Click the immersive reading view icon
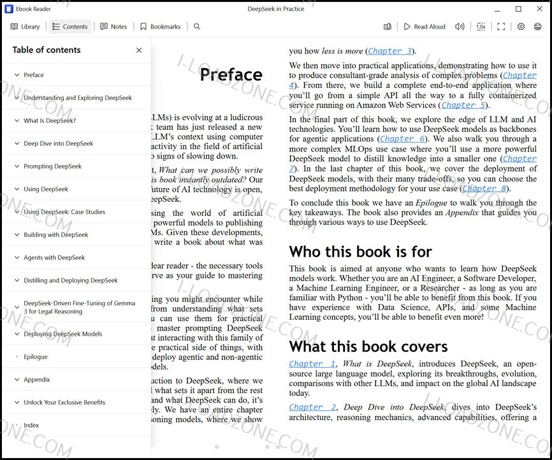Image resolution: width=552 pixels, height=460 pixels. (x=388, y=27)
